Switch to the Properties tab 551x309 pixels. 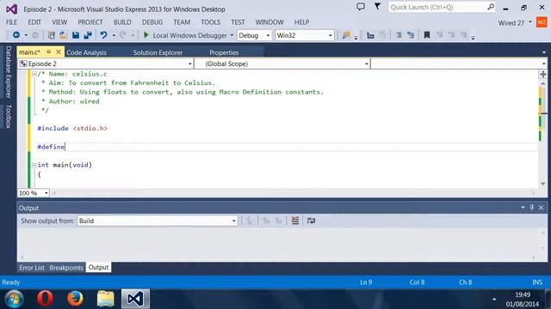coord(224,52)
